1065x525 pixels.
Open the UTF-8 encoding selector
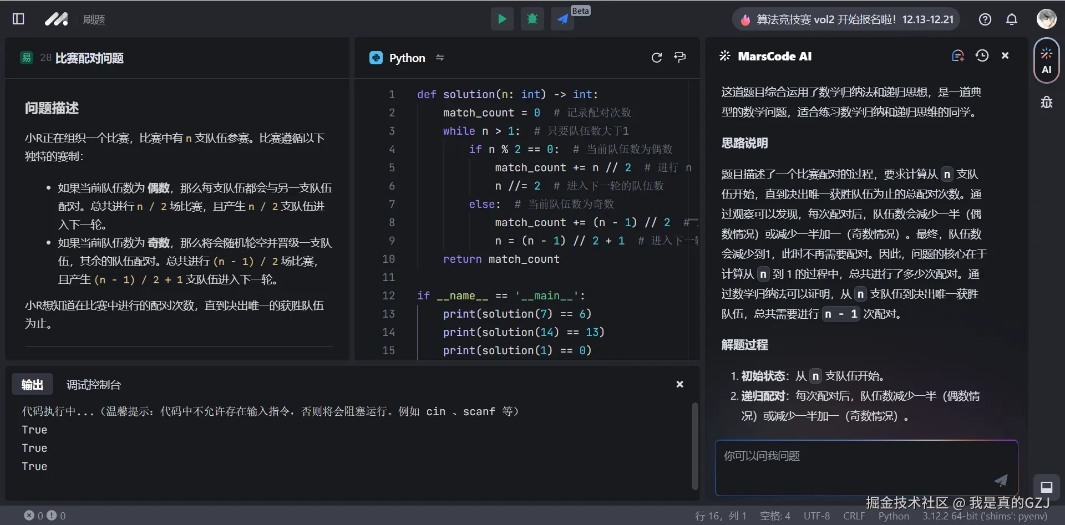pos(816,516)
